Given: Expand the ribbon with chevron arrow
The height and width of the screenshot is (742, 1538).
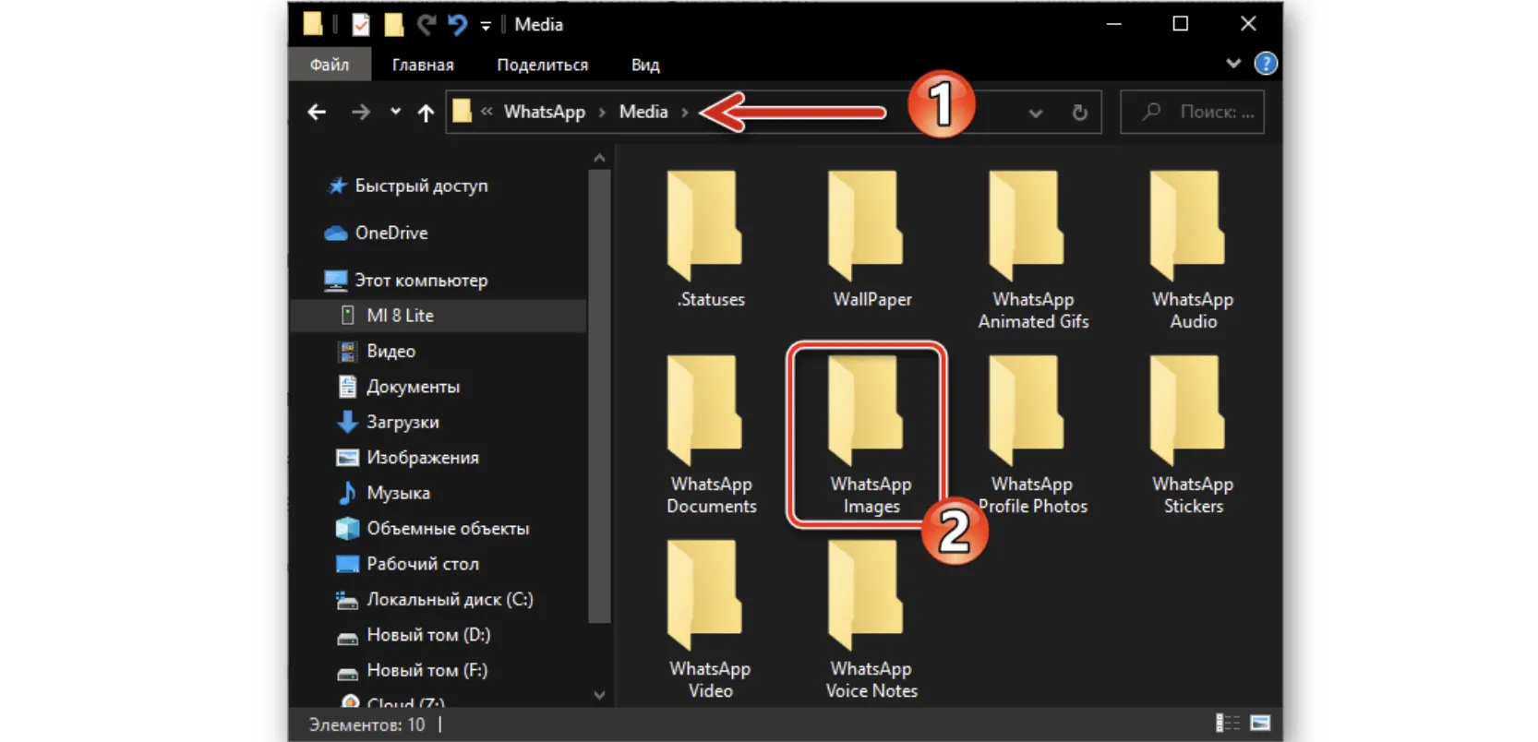Looking at the screenshot, I should pos(1233,64).
